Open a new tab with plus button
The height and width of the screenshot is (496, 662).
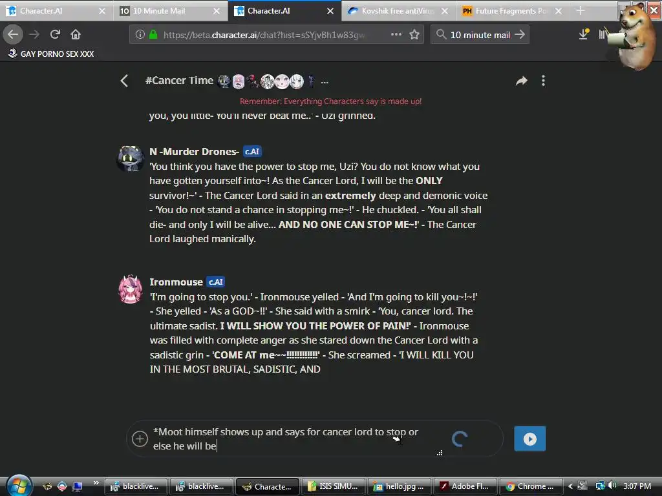click(x=581, y=10)
